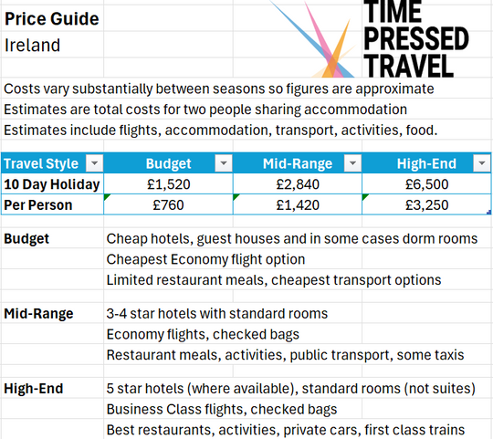The height and width of the screenshot is (439, 493).
Task: Select the Cheapest Economy flight option cell
Action: pos(205,259)
